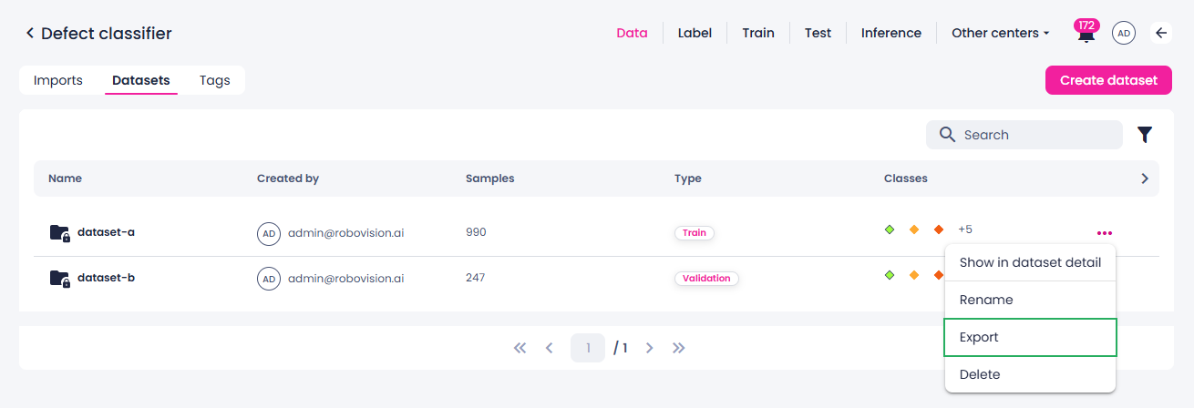Open the Datasets tab
The image size is (1194, 408).
click(x=141, y=80)
